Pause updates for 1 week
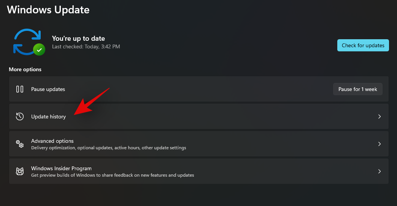Image resolution: width=397 pixels, height=206 pixels. pos(357,89)
